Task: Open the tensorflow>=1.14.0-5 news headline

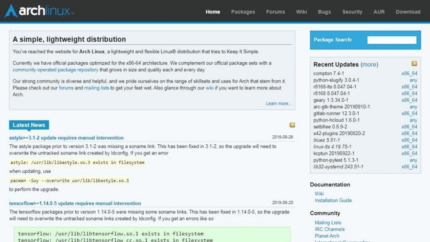Action: pos(75,204)
